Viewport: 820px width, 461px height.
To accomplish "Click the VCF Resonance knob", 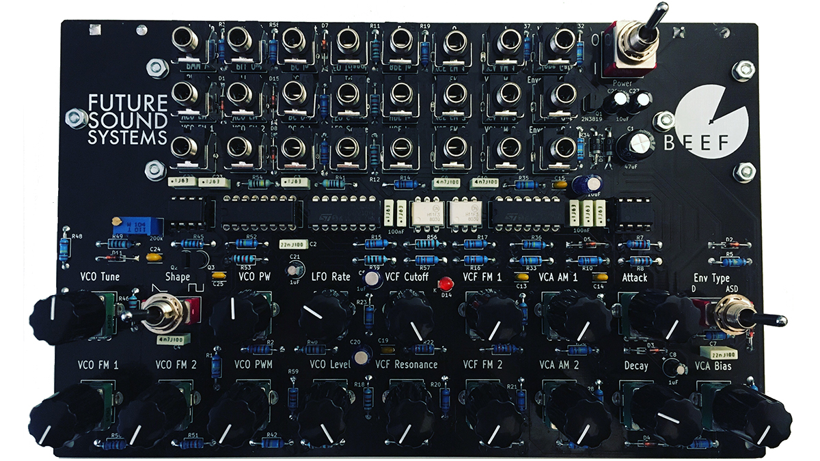I will (x=407, y=414).
